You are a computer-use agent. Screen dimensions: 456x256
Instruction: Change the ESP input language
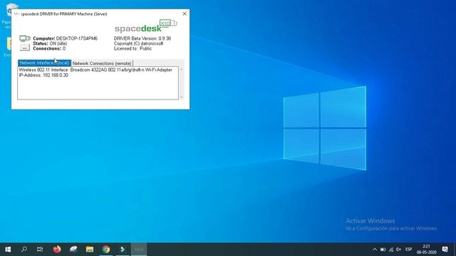(x=408, y=250)
